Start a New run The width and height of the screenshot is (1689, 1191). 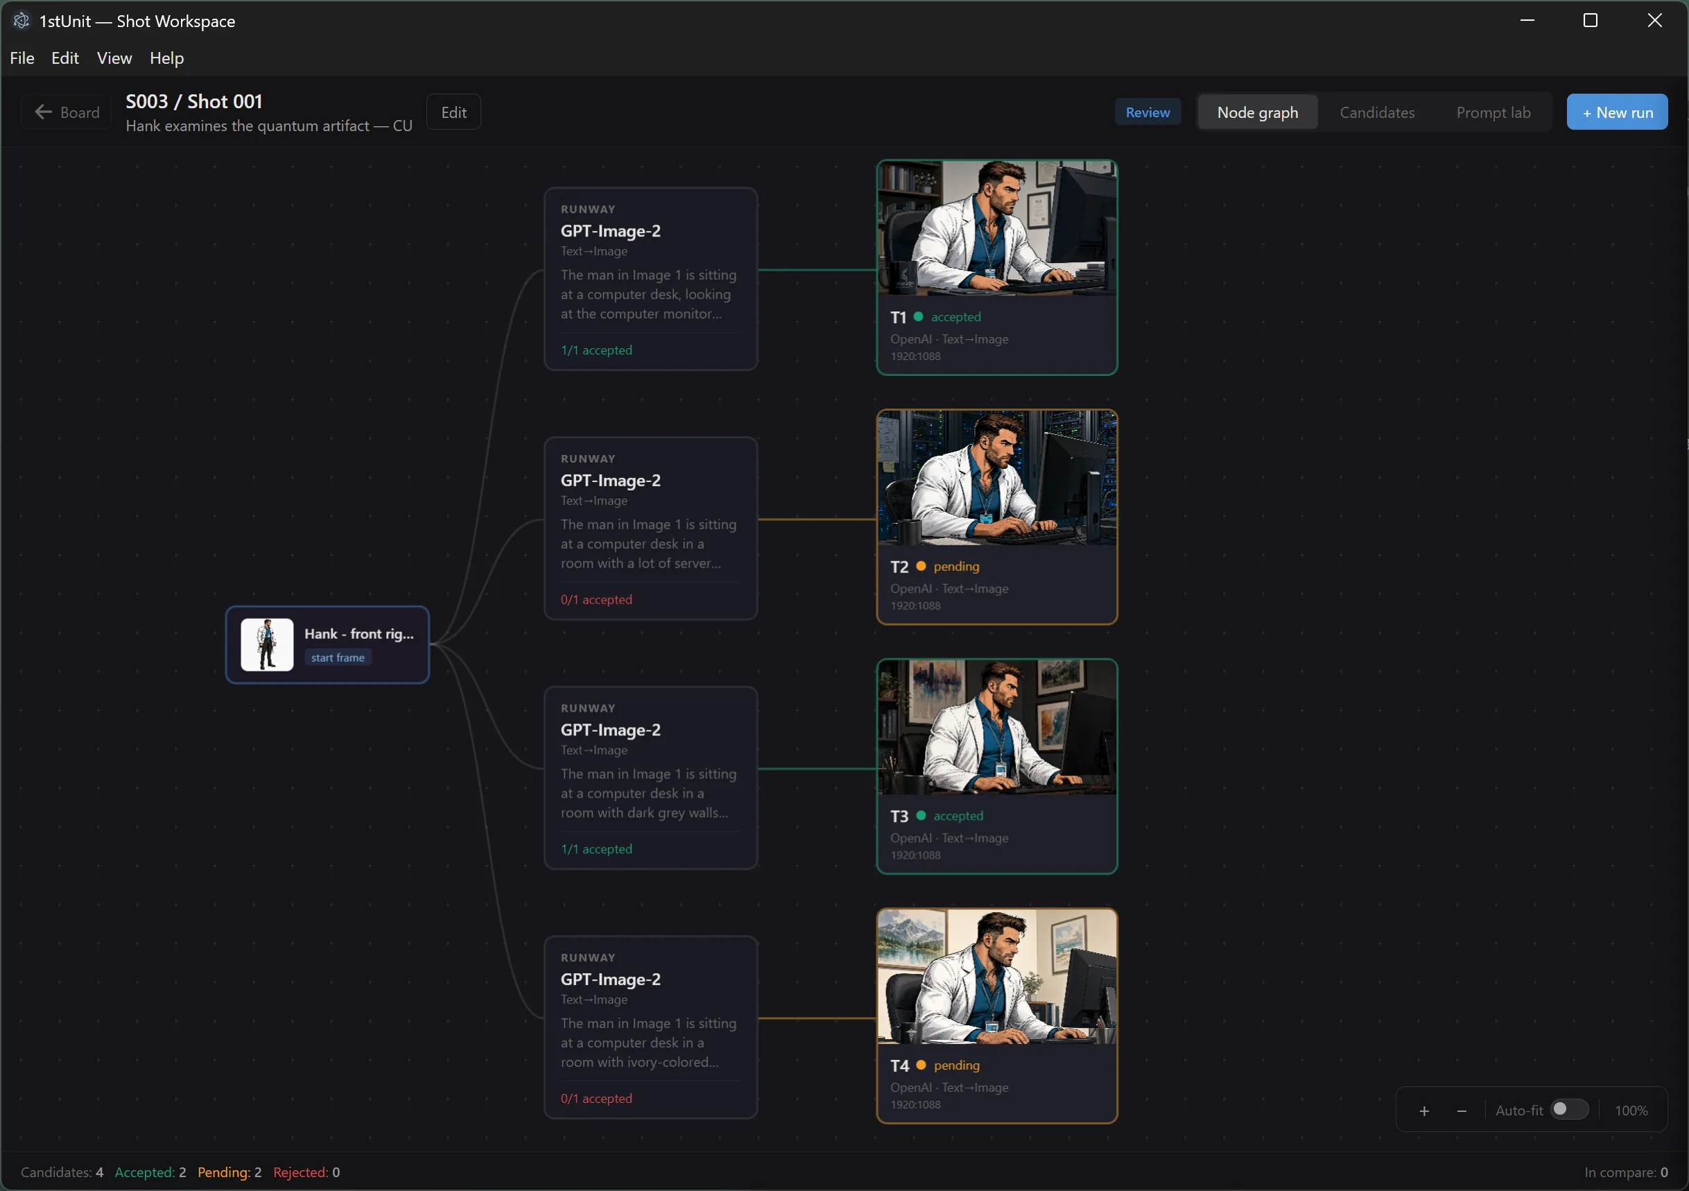point(1616,112)
